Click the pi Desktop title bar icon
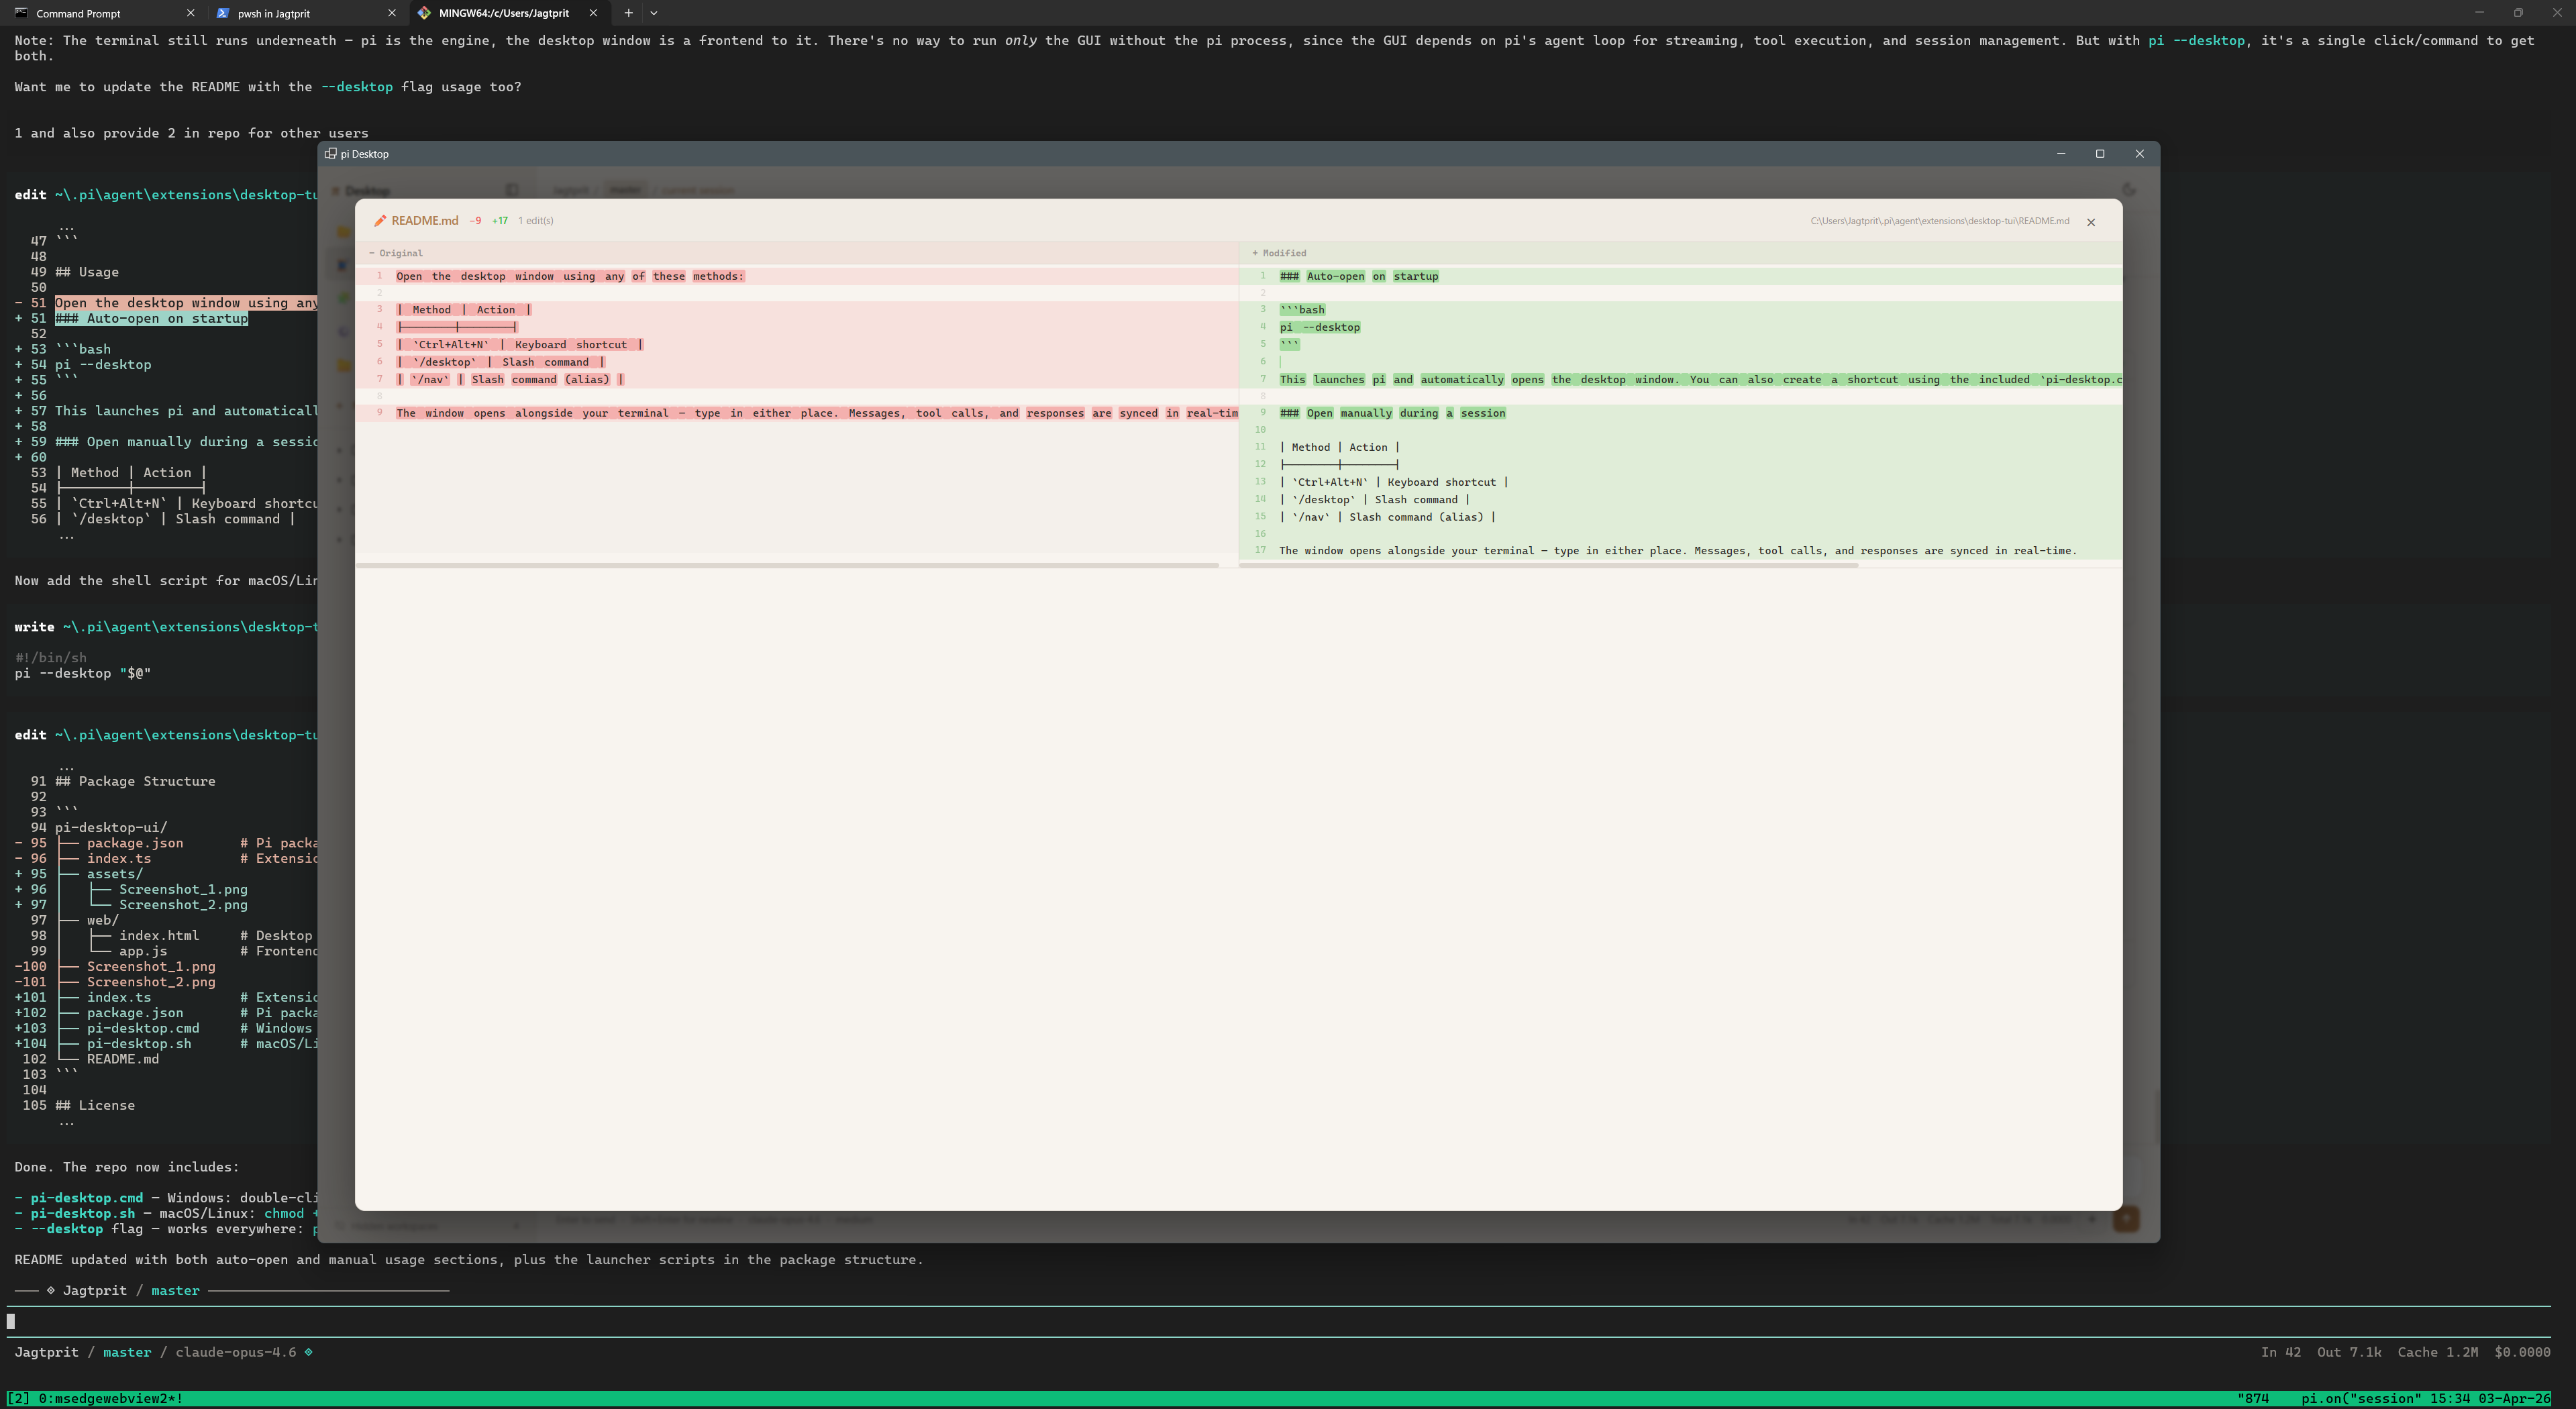 click(x=331, y=154)
